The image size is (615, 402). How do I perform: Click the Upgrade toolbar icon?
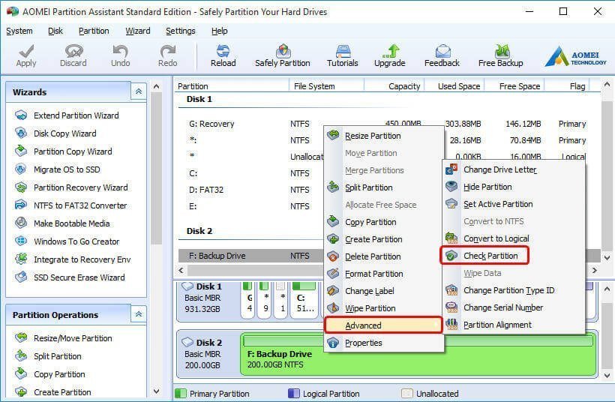pos(389,55)
